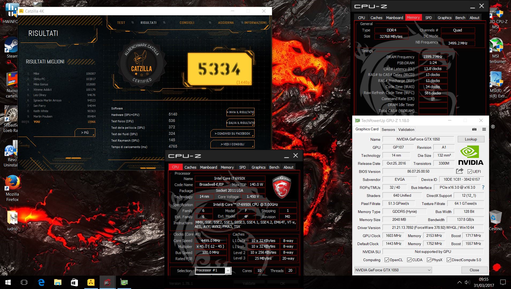Open the Windows Start menu
The width and height of the screenshot is (511, 289).
(7, 282)
